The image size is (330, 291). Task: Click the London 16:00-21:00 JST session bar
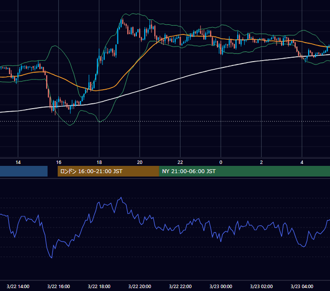(108, 171)
